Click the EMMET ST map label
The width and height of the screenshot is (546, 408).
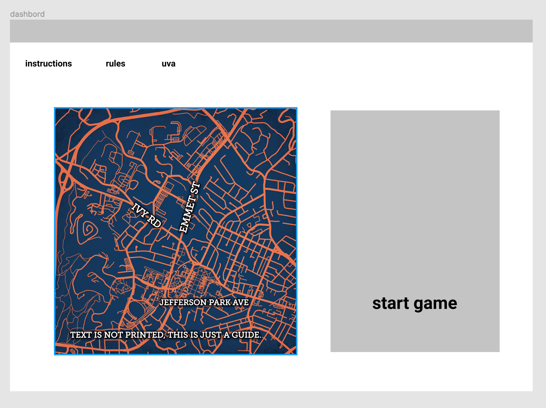pos(190,207)
